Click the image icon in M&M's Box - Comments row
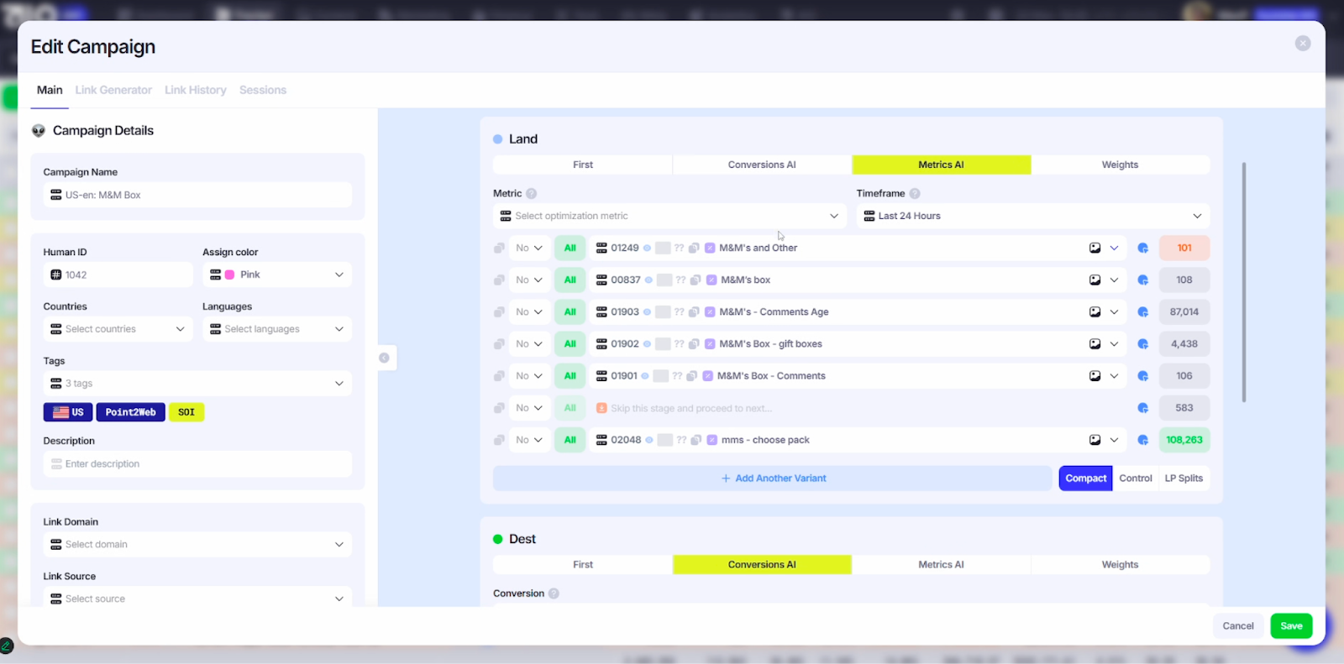 (1095, 376)
